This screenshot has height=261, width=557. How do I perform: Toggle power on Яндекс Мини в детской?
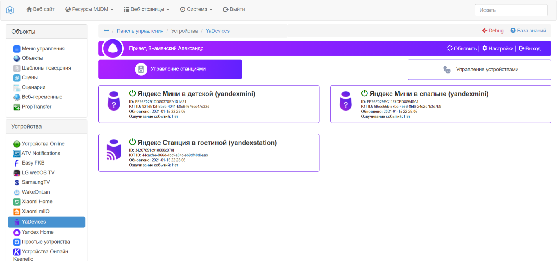click(x=132, y=93)
